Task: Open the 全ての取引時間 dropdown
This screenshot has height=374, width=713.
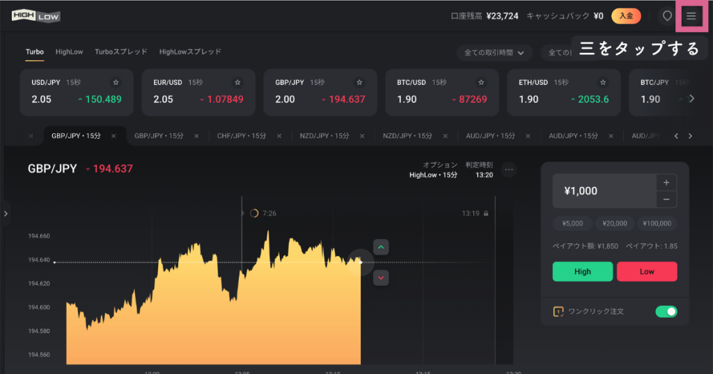Action: (x=494, y=53)
